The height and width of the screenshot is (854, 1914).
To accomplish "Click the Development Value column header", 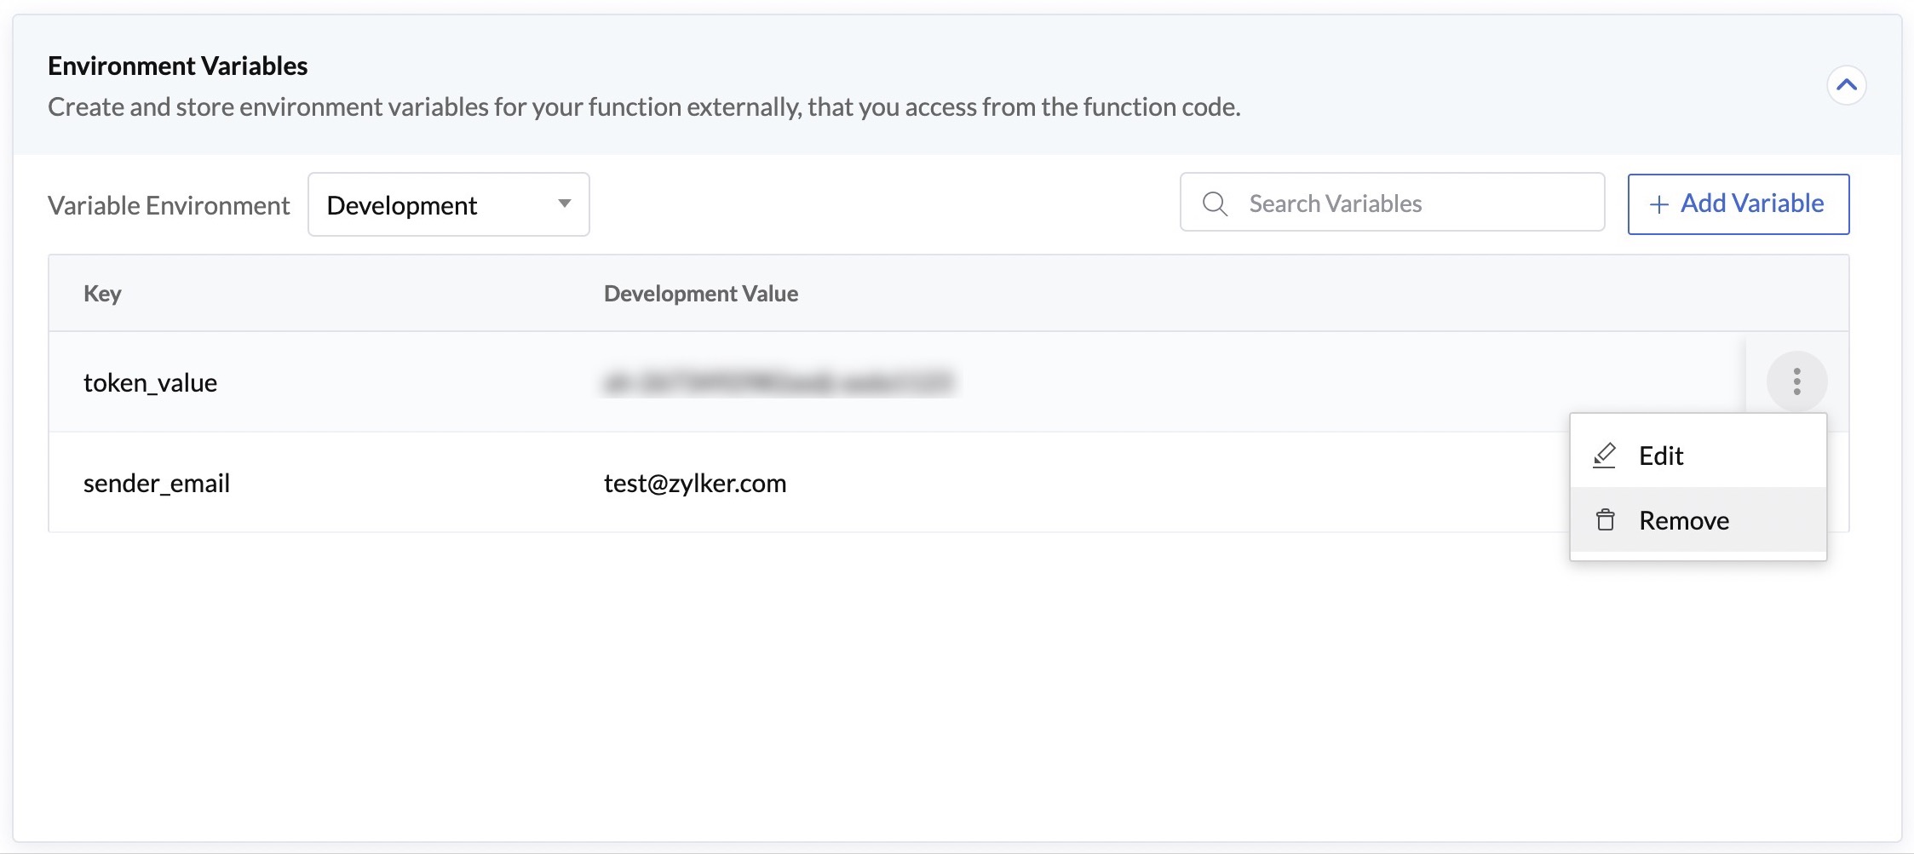I will [x=700, y=293].
